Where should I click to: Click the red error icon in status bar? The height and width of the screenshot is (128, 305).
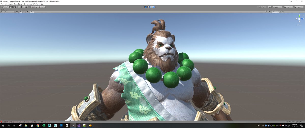[x=1, y=122]
